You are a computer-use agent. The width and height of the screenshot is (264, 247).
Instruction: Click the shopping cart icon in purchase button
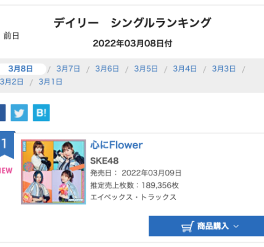point(188,227)
